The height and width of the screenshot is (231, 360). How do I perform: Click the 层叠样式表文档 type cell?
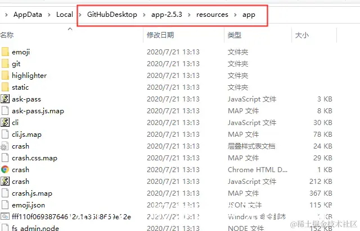251,146
